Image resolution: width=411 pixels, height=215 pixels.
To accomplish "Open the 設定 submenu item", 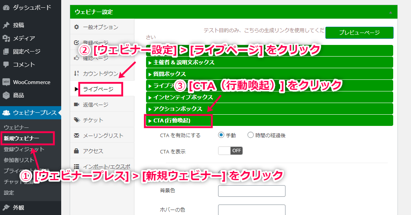I will pos(9,193).
